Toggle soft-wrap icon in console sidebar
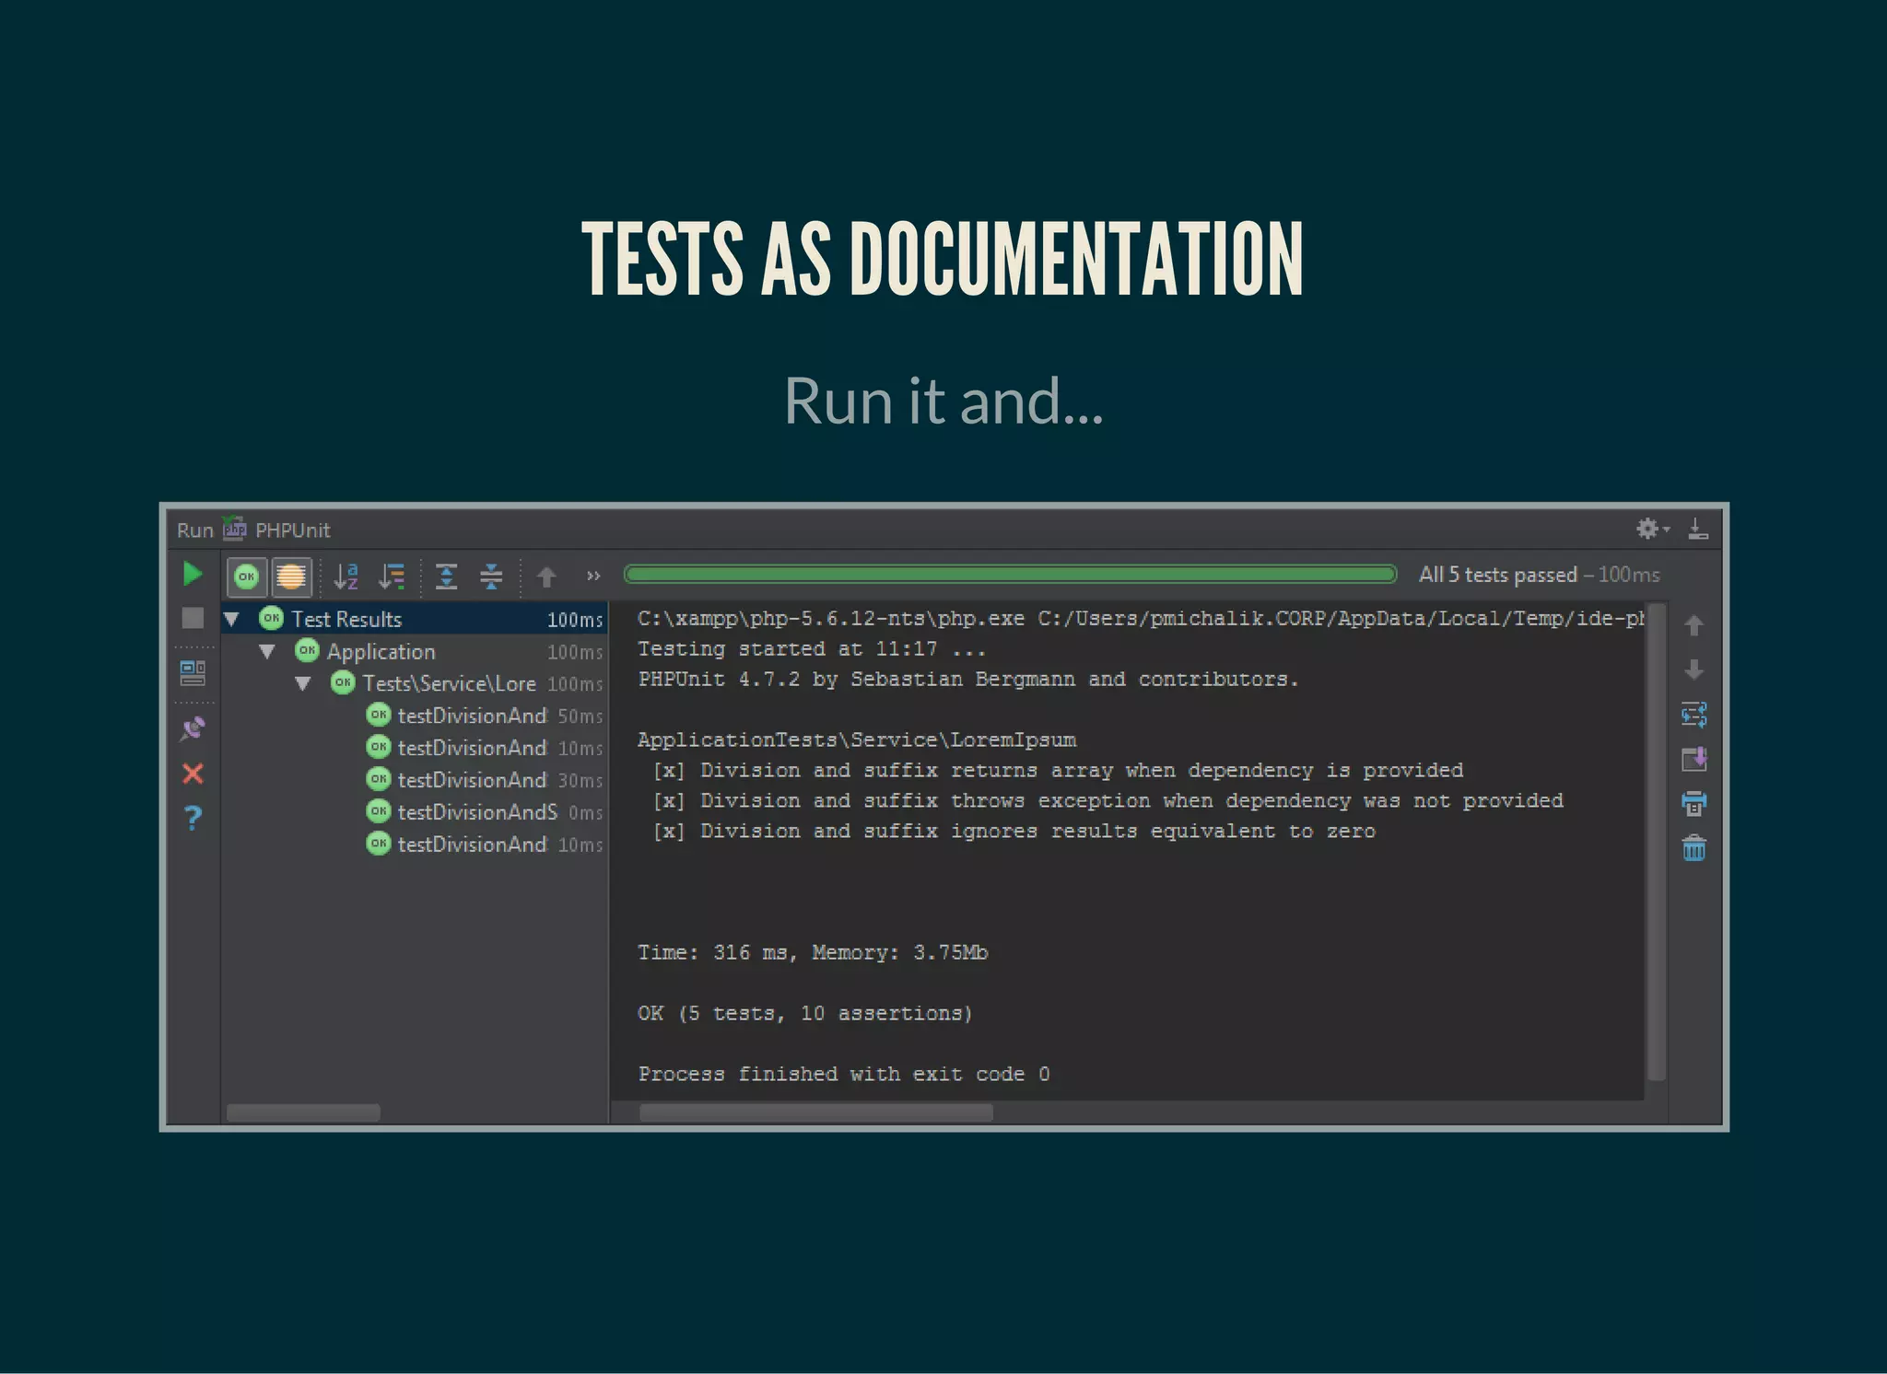 (x=1694, y=715)
